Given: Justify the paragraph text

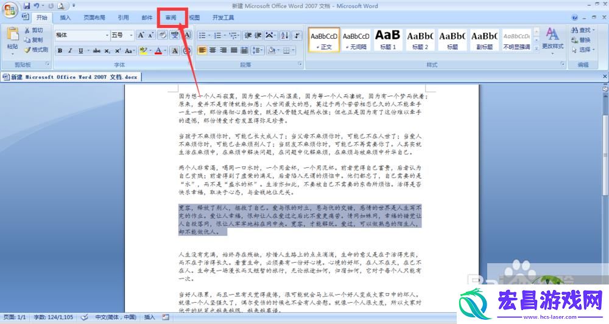Looking at the screenshot, I should click(234, 50).
